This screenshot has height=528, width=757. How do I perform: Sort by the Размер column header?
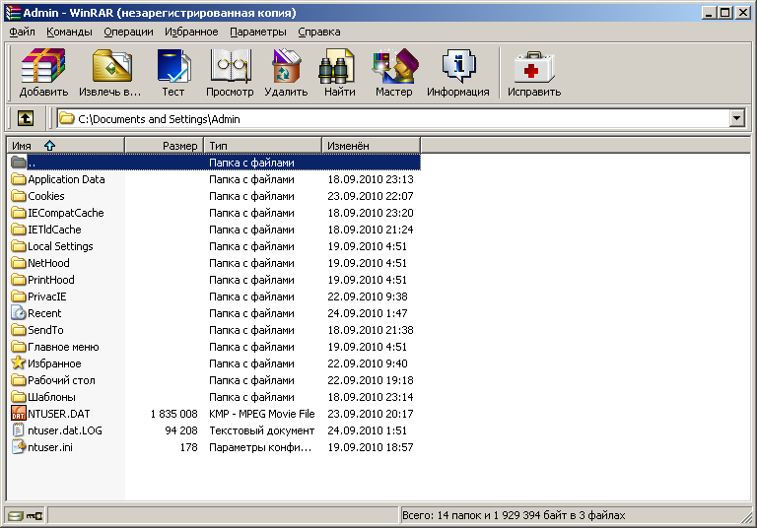pyautogui.click(x=165, y=145)
